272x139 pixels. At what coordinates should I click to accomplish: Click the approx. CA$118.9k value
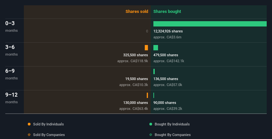coord(133,61)
